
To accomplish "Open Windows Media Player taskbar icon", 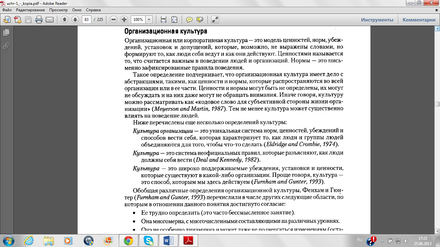I will point(69,241).
